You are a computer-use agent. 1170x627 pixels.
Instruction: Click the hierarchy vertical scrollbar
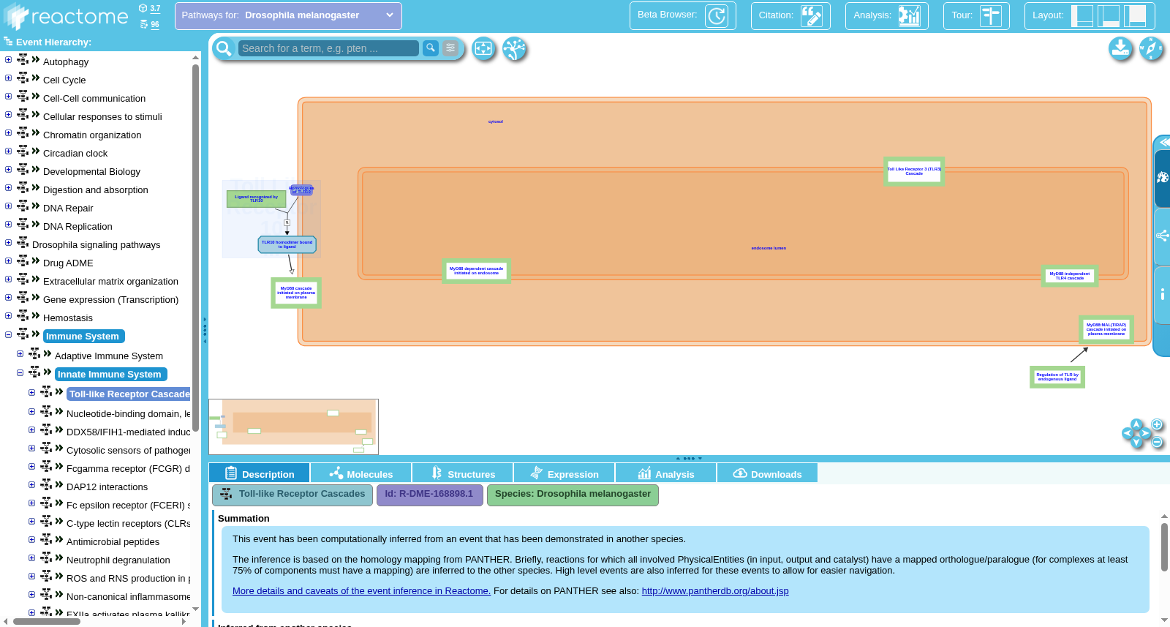195,249
